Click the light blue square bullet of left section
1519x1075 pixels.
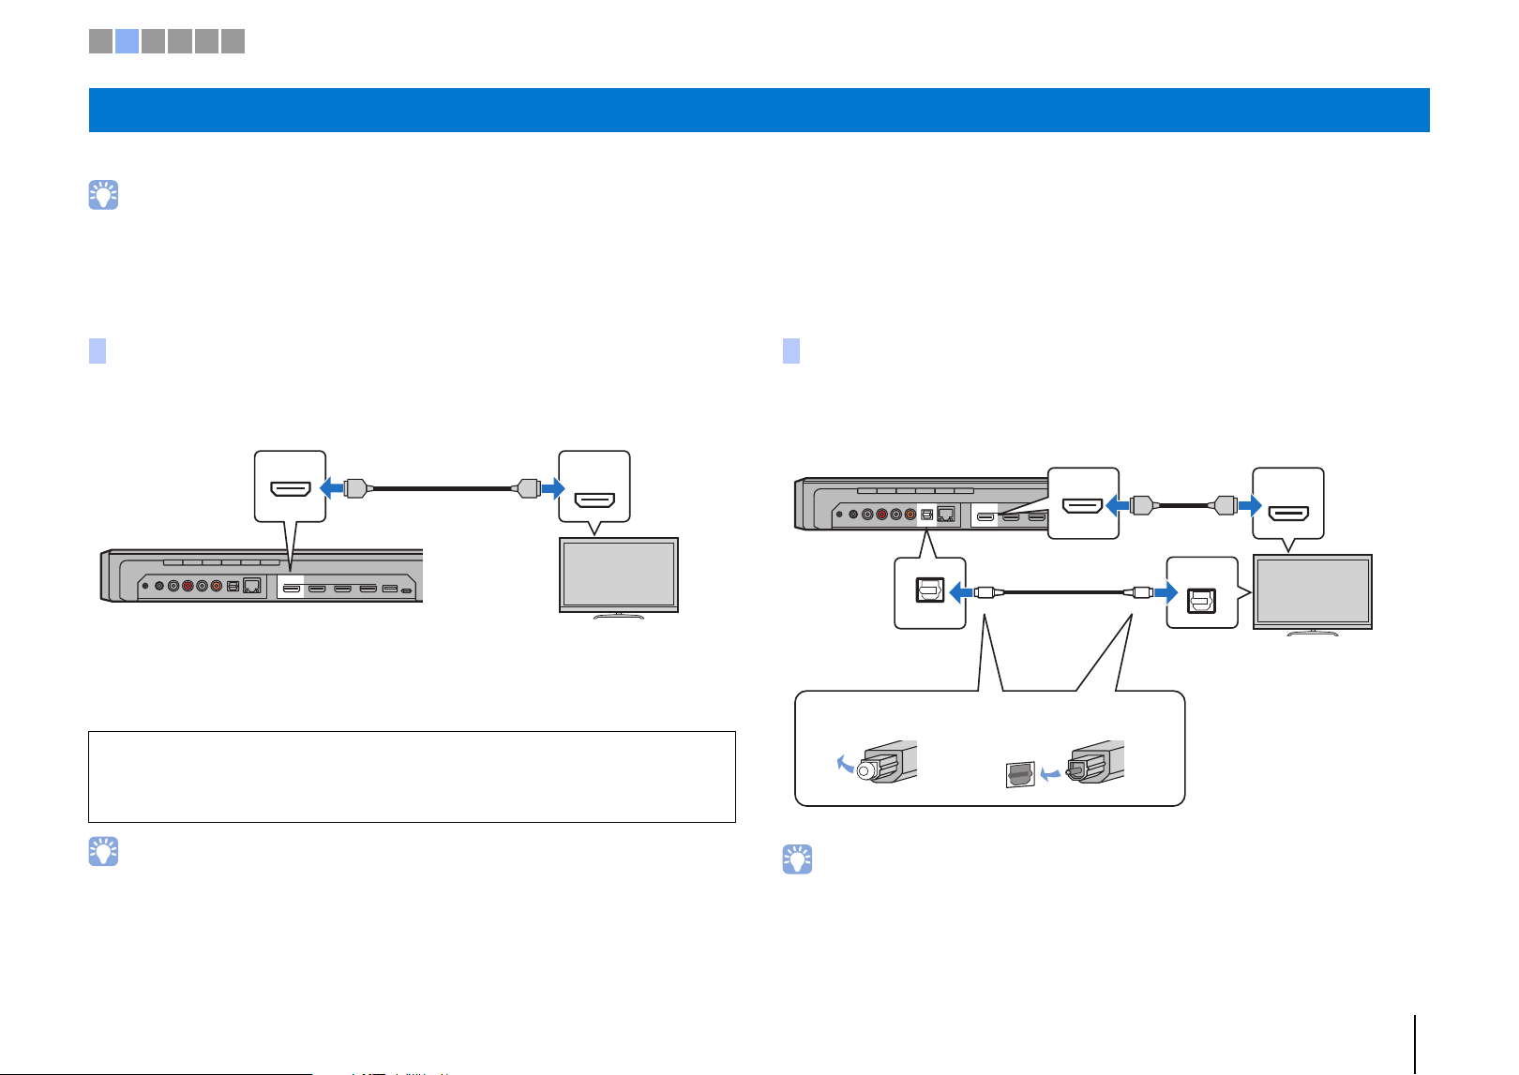coord(98,351)
